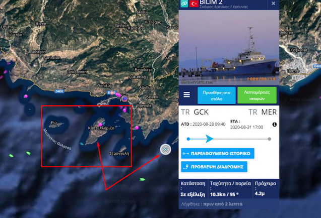Click the BILIM 2 ship photo

(x=229, y=48)
